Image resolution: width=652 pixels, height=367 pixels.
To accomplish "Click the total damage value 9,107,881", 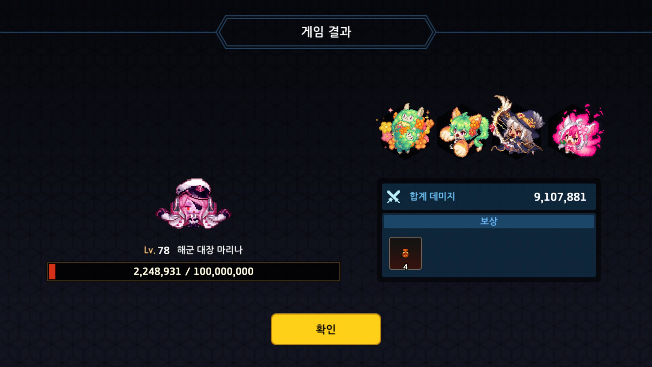I will click(560, 197).
